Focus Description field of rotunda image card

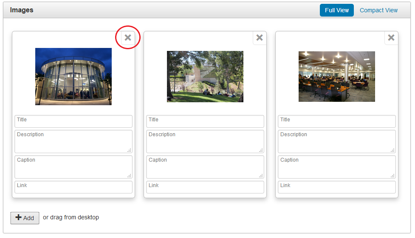tap(73, 141)
